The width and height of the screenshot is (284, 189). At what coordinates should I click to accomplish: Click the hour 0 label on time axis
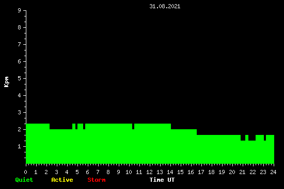(x=25, y=172)
